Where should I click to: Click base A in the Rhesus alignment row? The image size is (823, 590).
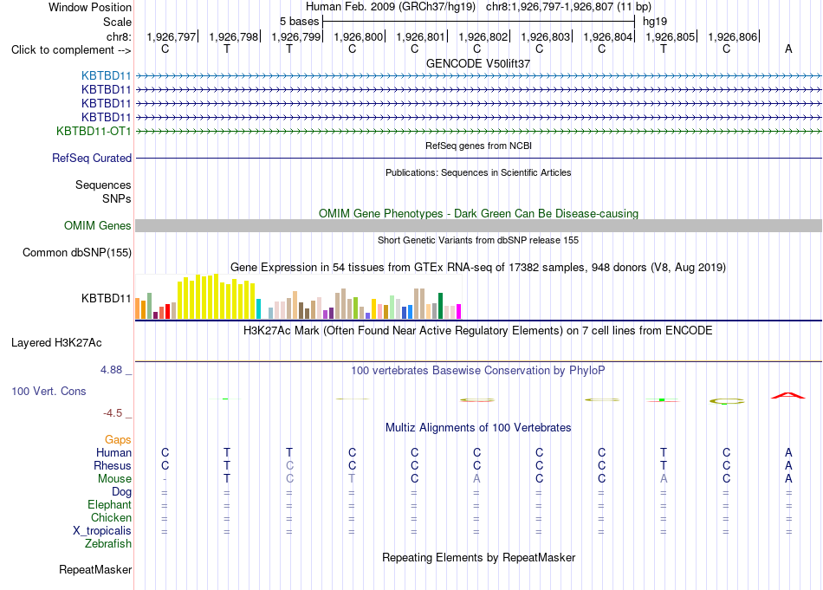coord(788,465)
